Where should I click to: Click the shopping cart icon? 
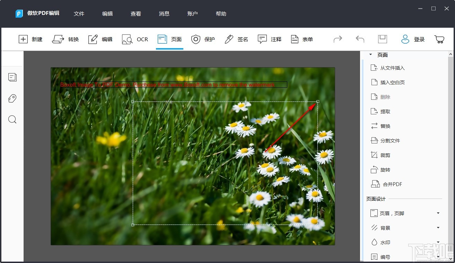coord(439,39)
